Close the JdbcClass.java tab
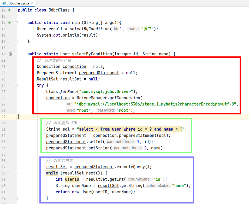Image resolution: width=249 pixels, height=204 pixels. click(32, 3)
